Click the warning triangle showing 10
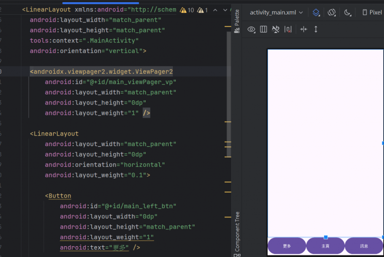Image resolution: width=384 pixels, height=257 pixels. point(187,10)
